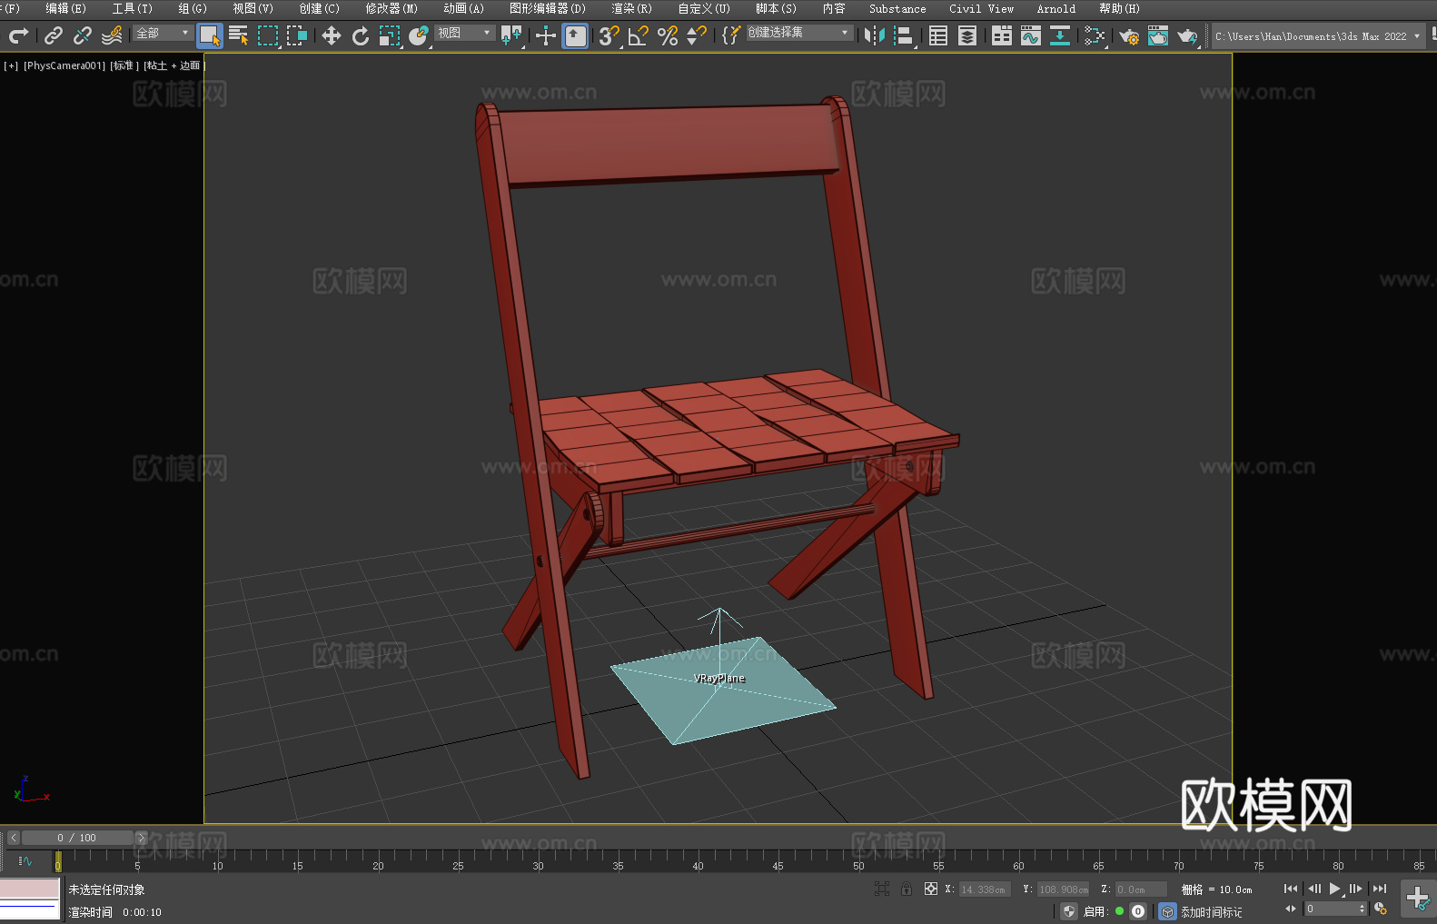The image size is (1437, 924).
Task: Open the 标准 viewport shading label menu
Action: 124,65
